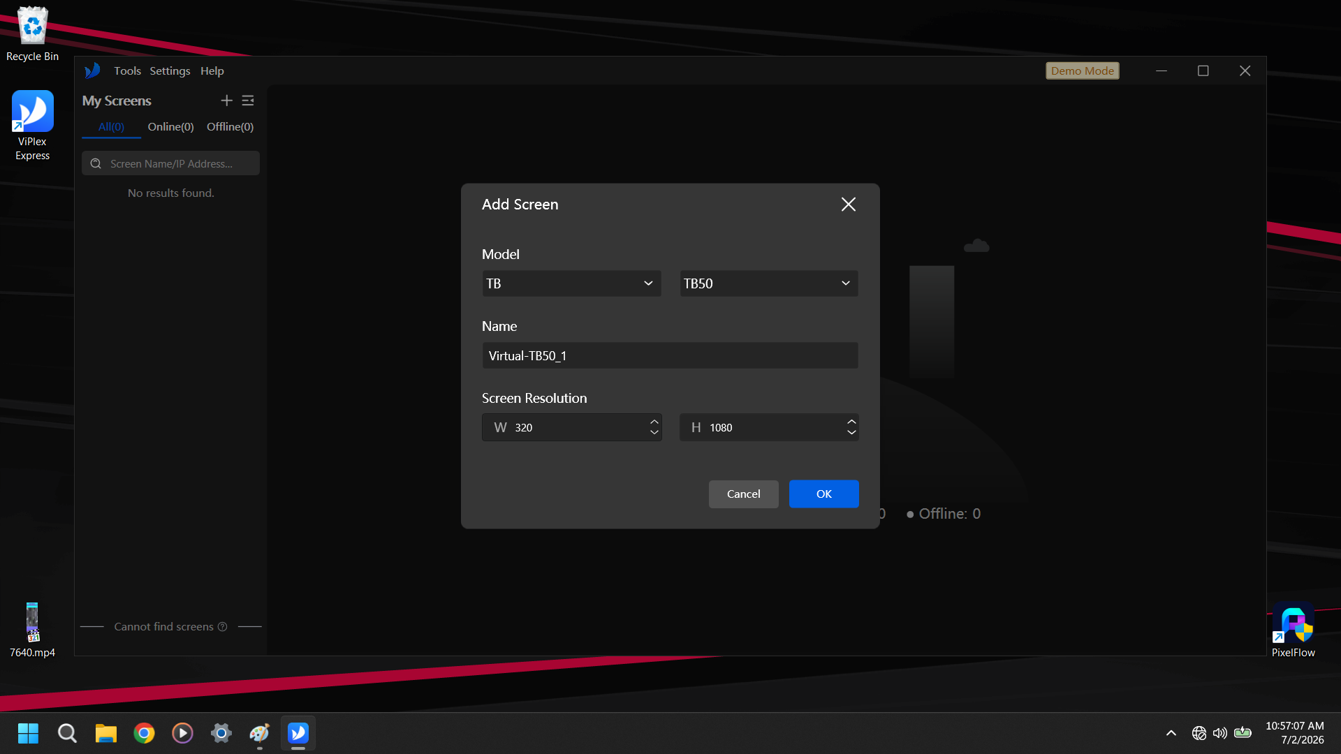This screenshot has width=1341, height=754.
Task: Click the Cancel button
Action: [743, 494]
